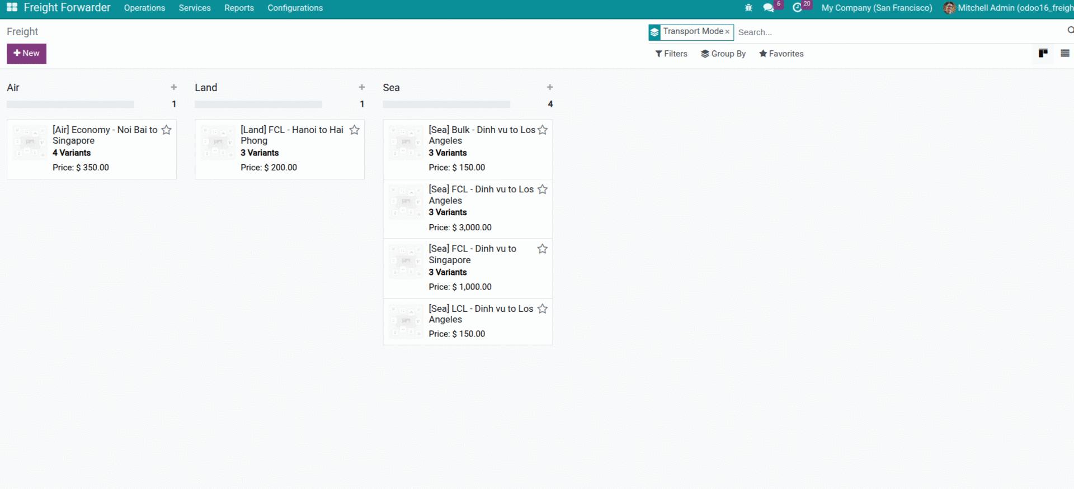Add a quick record in the Land column
This screenshot has height=489, width=1074.
pos(362,88)
